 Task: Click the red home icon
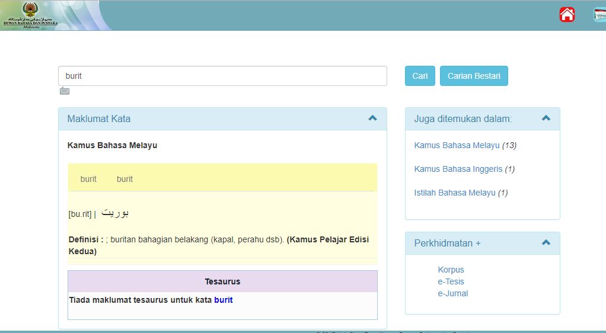pyautogui.click(x=567, y=15)
